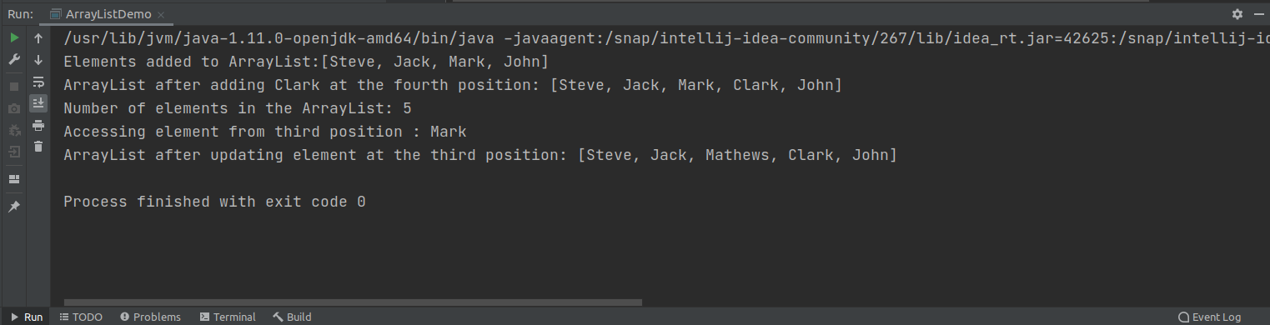Click the exit sign-in arrow icon
1270x325 pixels.
(14, 152)
